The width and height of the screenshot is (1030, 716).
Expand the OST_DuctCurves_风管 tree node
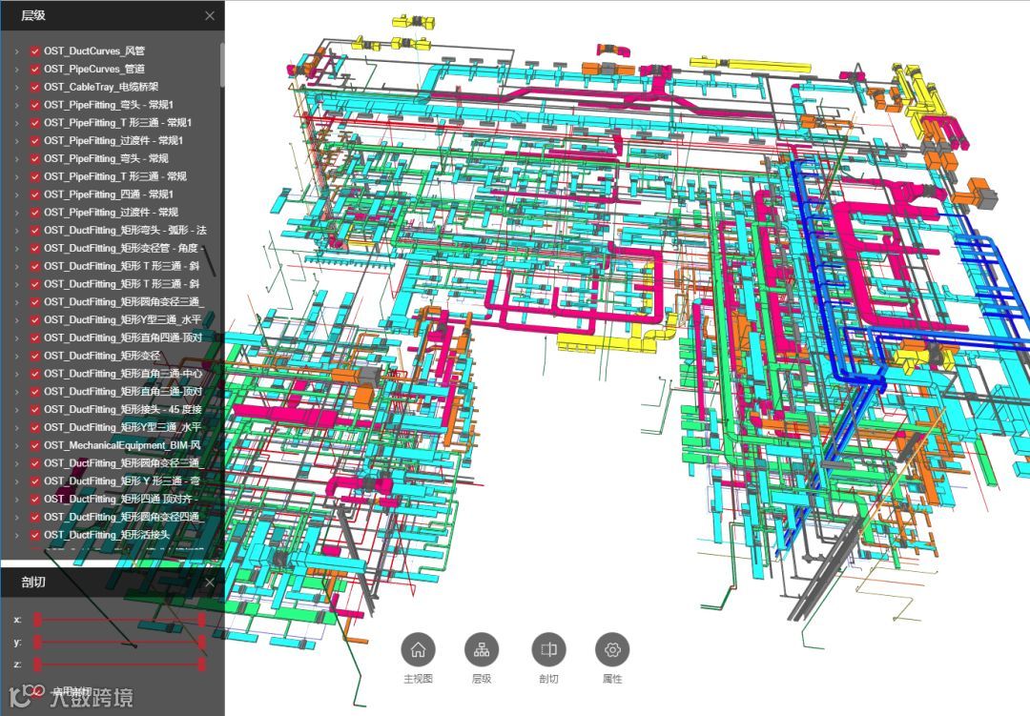17,51
